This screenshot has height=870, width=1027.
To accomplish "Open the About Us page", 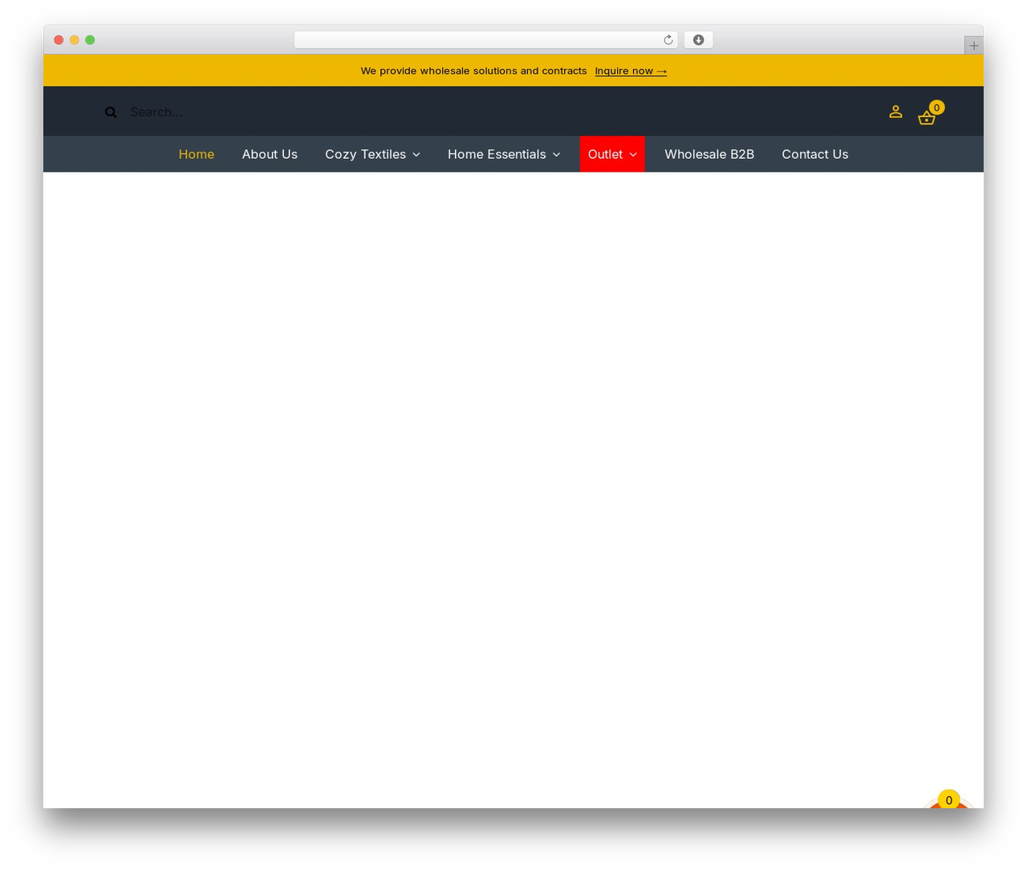I will (270, 154).
